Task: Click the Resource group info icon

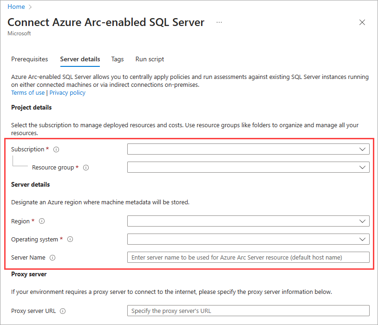Action: (x=86, y=168)
